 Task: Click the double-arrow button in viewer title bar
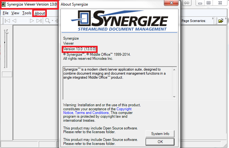187,3
